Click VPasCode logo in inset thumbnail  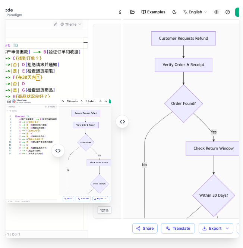tap(14, 101)
